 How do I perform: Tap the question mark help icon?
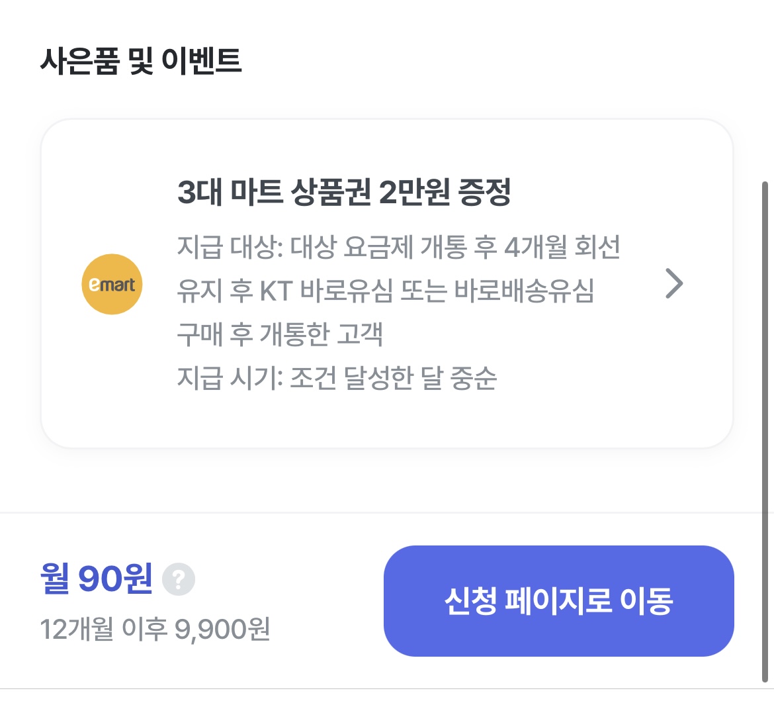[179, 580]
